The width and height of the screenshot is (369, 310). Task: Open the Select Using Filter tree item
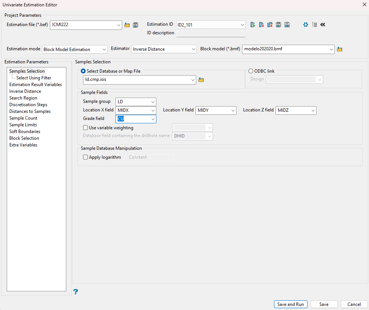click(x=34, y=78)
